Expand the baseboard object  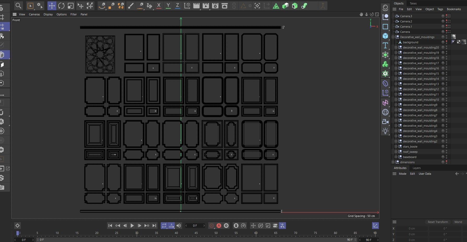(396, 157)
